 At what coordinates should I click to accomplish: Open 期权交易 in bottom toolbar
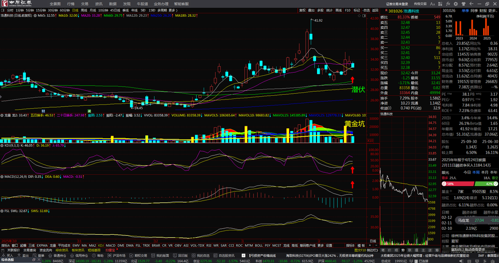tap(139, 255)
